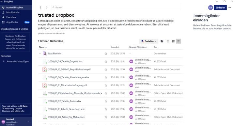Image resolution: width=235 pixels, height=126 pixels.
Task: Open the hamburger menu next to Dropbox
Action: (x=2, y=2)
